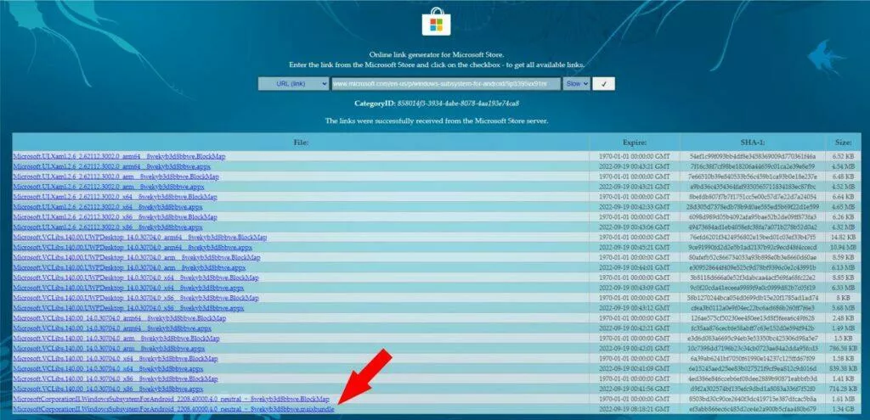Open the Slow ring dropdown
This screenshot has height=420, width=870.
click(x=576, y=84)
